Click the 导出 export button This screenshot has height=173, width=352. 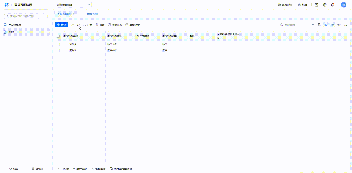(87, 25)
